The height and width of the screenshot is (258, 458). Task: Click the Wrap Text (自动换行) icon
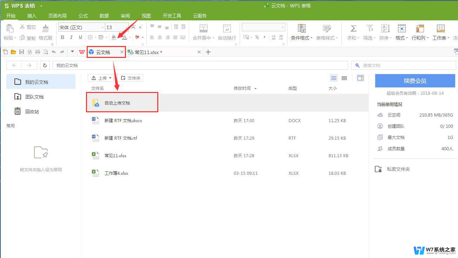[227, 28]
